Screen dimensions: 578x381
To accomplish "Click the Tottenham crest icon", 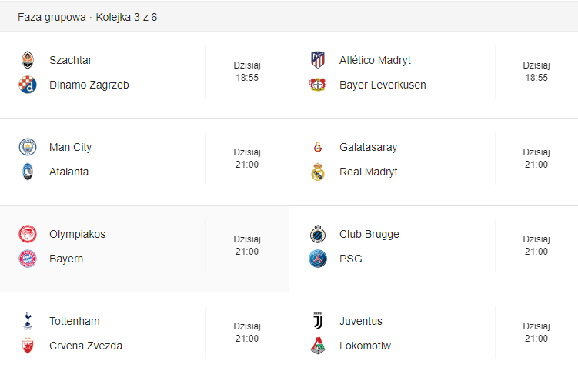I will pos(28,321).
